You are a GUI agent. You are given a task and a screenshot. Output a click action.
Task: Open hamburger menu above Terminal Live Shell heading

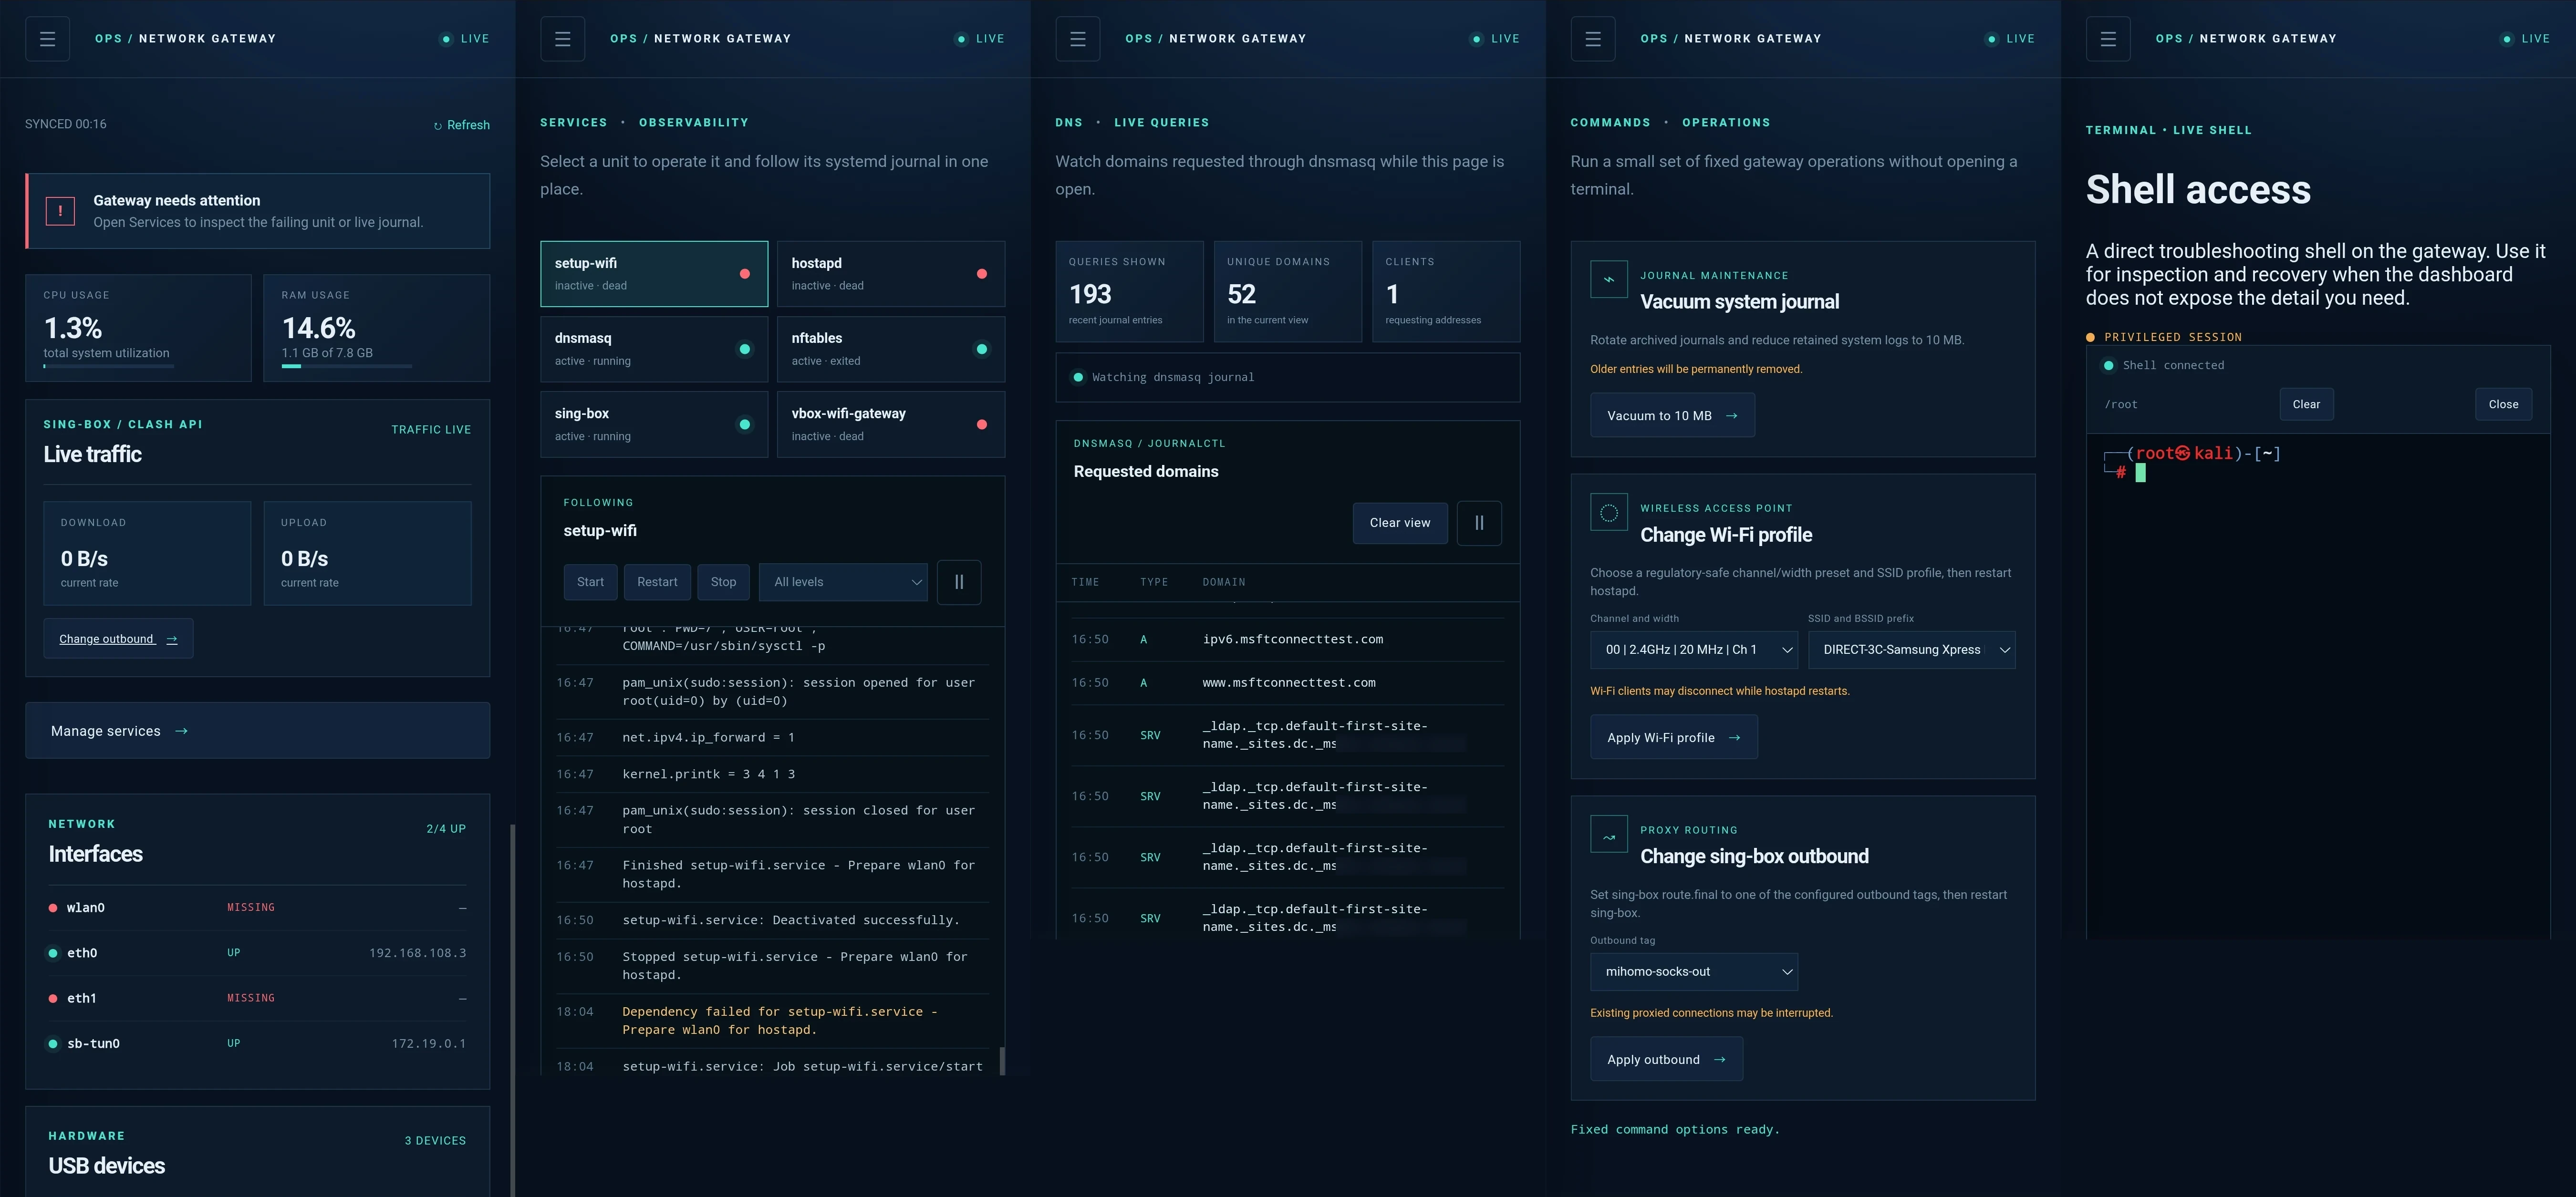[x=2108, y=39]
